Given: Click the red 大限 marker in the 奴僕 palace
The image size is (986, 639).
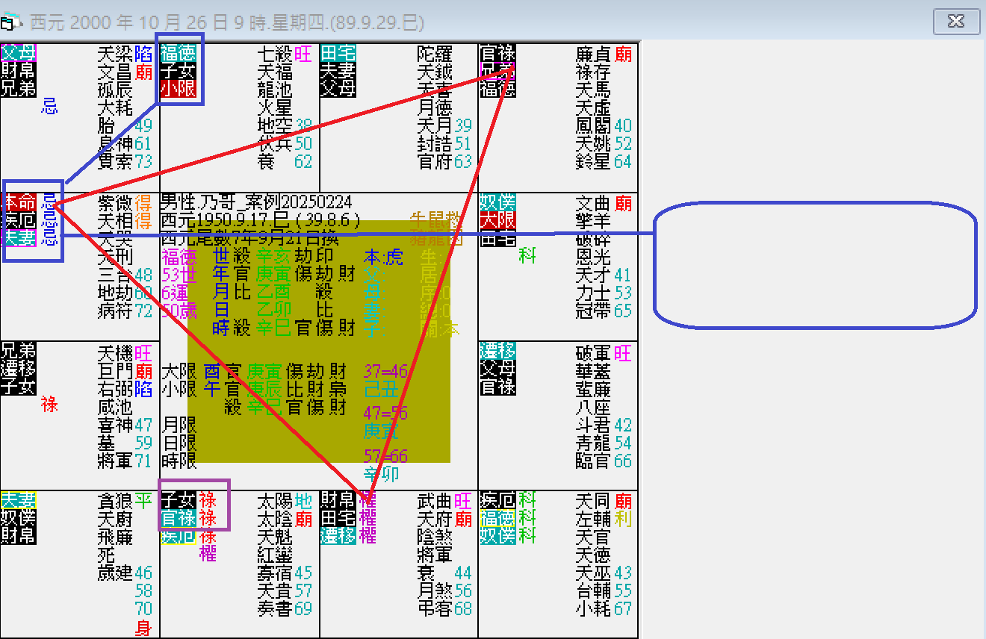Looking at the screenshot, I should 498,219.
